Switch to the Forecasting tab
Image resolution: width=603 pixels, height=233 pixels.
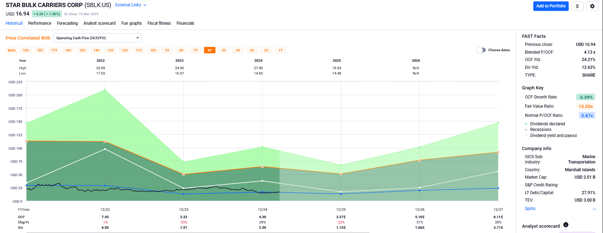(67, 23)
